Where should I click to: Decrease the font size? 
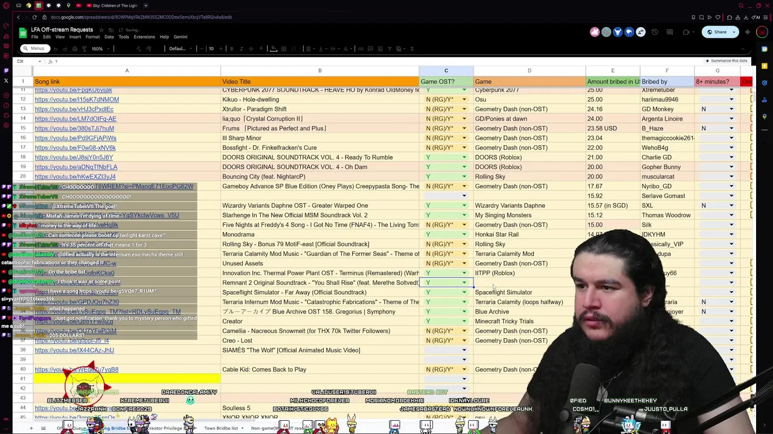pyautogui.click(x=201, y=49)
